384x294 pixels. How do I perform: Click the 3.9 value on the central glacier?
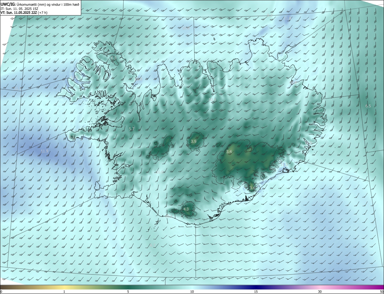click(x=193, y=141)
